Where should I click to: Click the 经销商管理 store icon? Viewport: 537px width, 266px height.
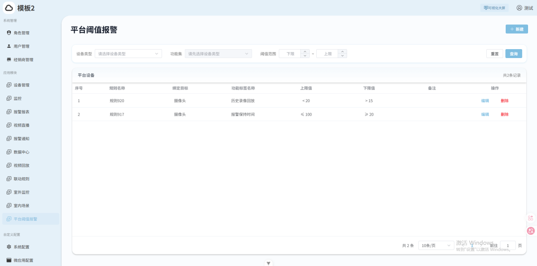point(9,60)
